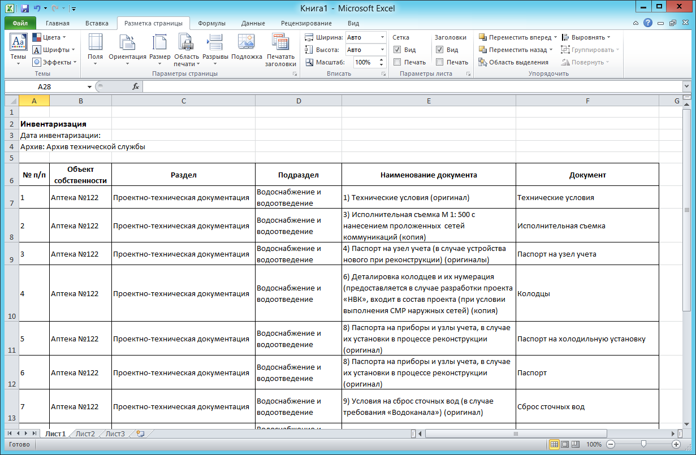The image size is (696, 455).
Task: Toggle Headings View (Заголовки Вид) checkbox
Action: click(439, 50)
